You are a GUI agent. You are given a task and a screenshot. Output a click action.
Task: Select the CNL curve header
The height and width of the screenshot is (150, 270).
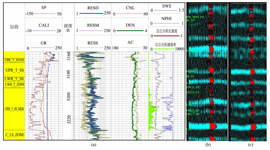(130, 7)
